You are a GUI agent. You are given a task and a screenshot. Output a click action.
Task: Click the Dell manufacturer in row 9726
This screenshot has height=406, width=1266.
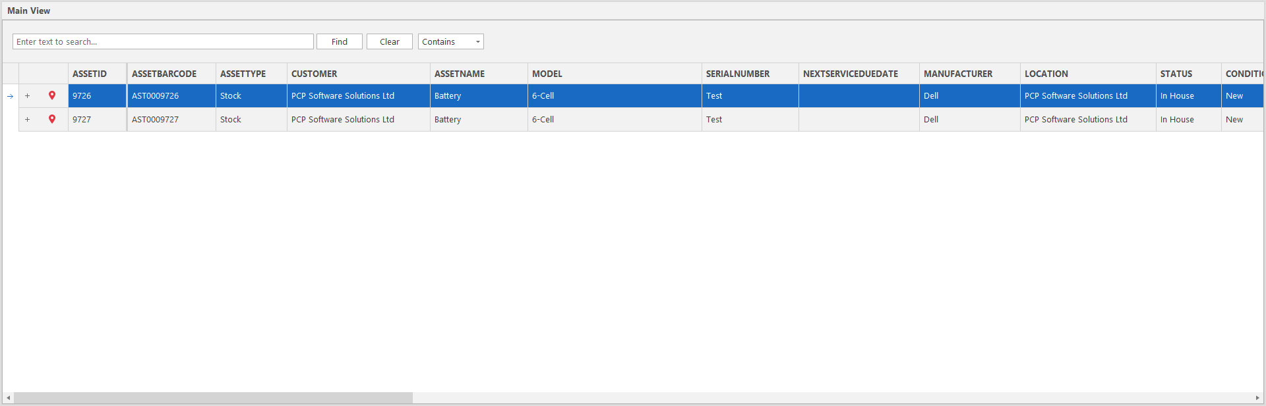(x=970, y=95)
